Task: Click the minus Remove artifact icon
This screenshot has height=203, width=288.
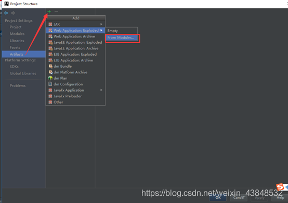Action: coord(56,12)
